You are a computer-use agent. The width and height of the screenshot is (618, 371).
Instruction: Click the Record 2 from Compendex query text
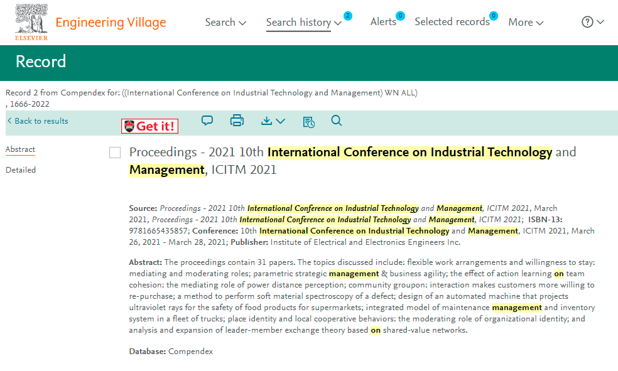click(211, 92)
